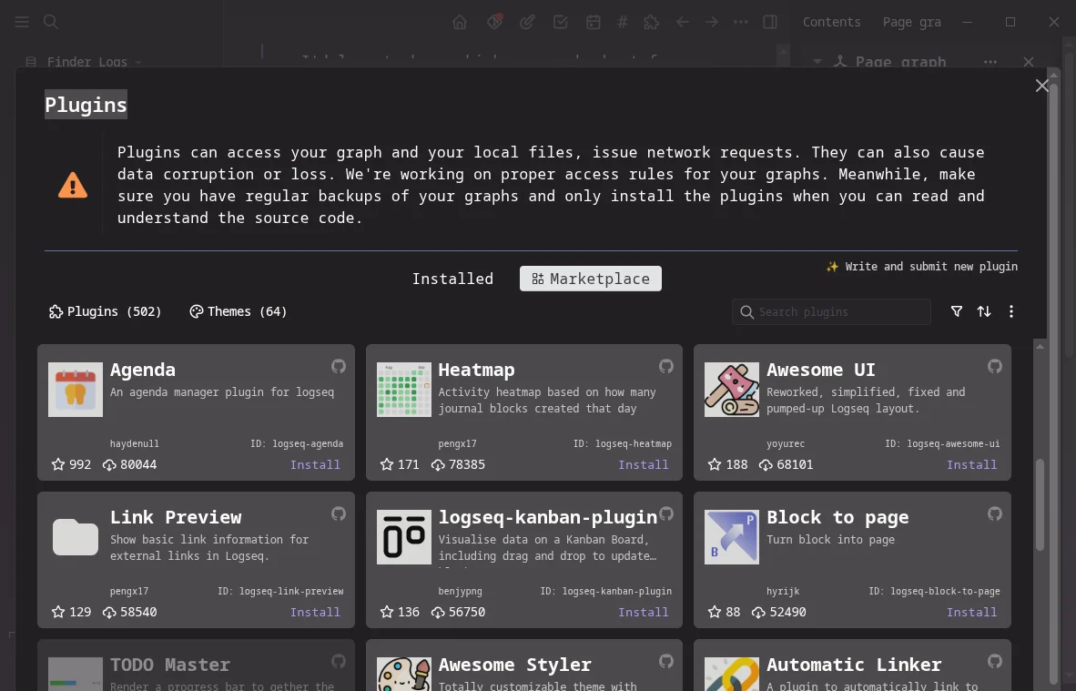Open Link Preview GitHub icon
The height and width of the screenshot is (691, 1076).
click(x=339, y=514)
